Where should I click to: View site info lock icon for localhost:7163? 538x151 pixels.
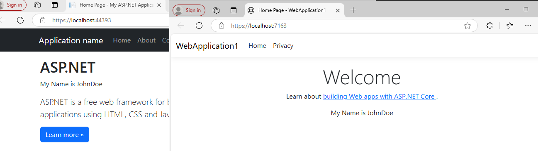click(x=221, y=26)
